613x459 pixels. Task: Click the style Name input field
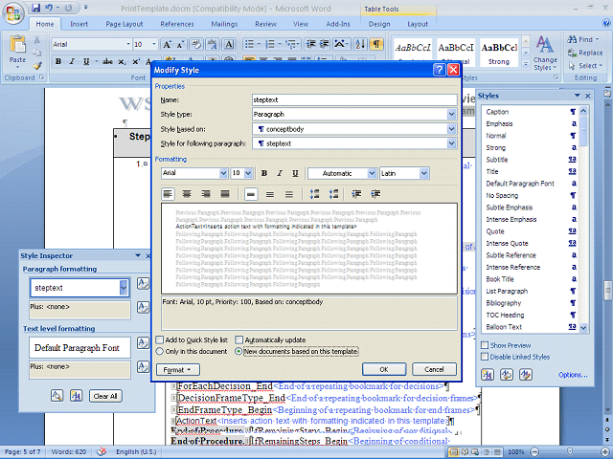click(354, 99)
